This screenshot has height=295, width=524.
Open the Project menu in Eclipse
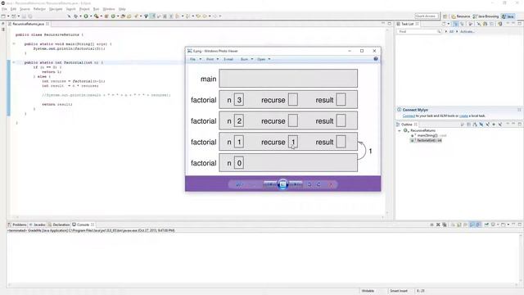[x=84, y=9]
